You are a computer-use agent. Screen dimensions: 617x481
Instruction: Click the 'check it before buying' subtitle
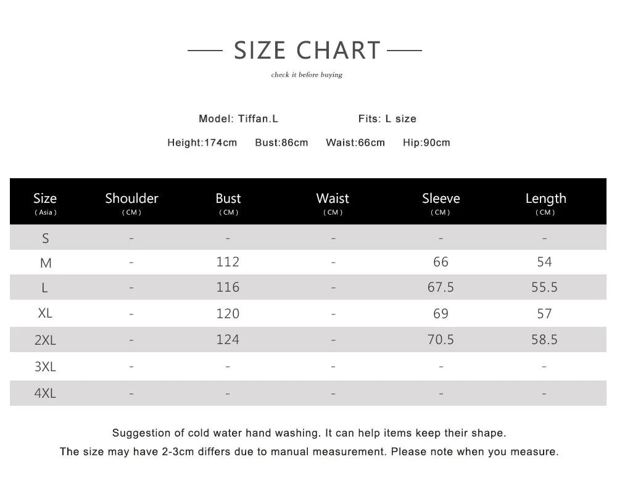pos(307,75)
